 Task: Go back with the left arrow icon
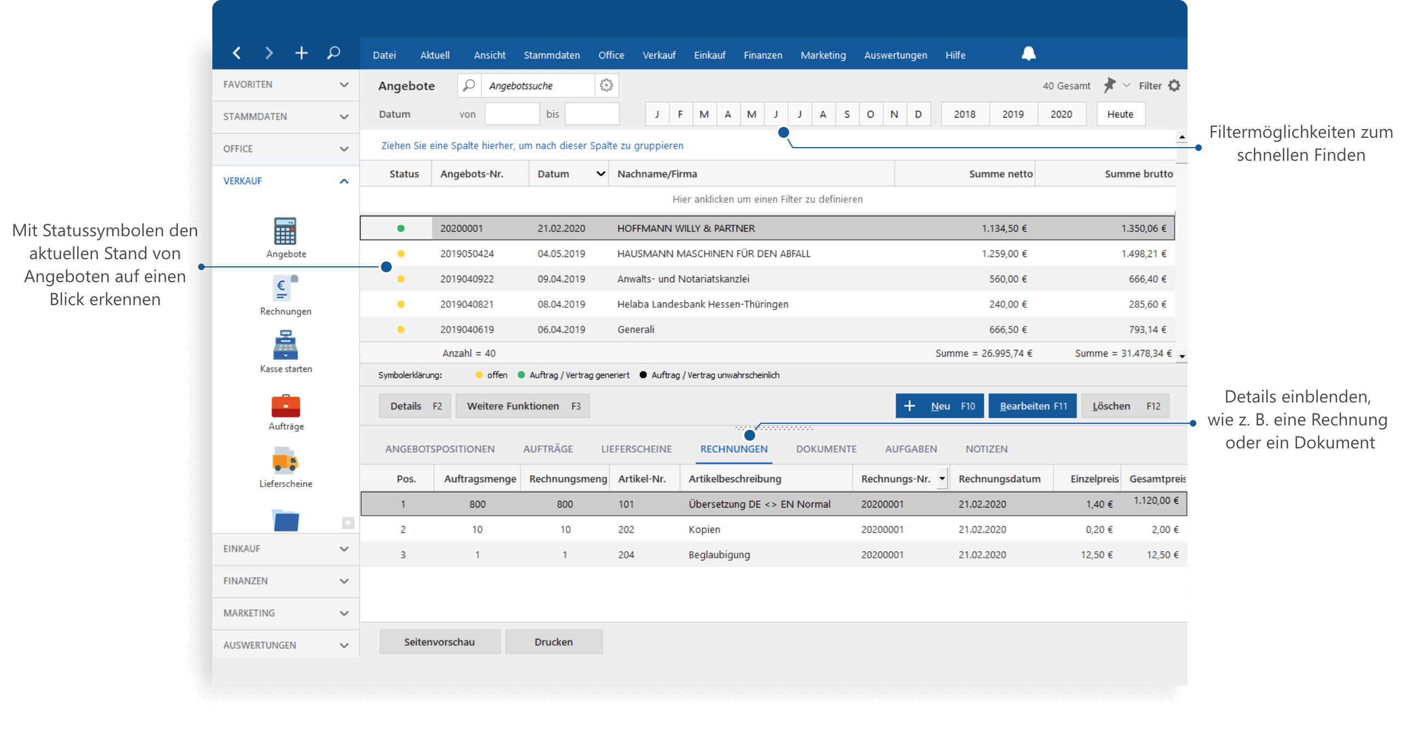237,53
